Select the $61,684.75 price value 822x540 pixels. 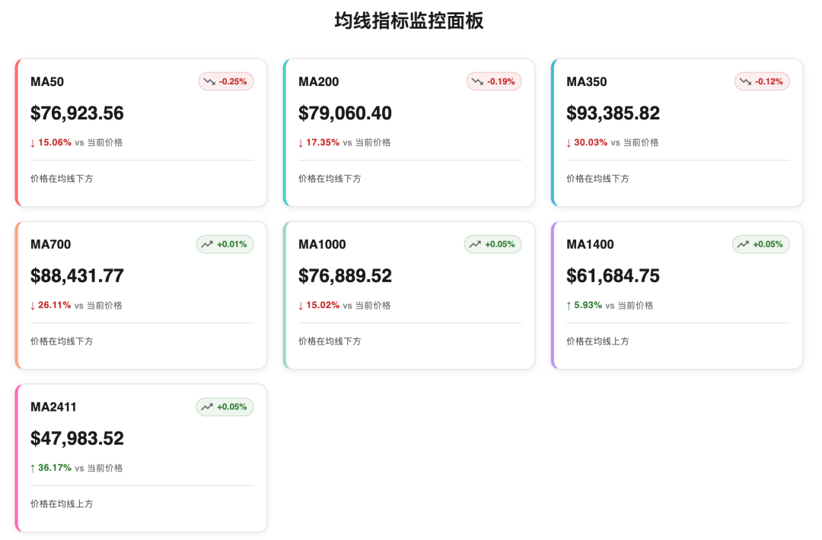(x=613, y=276)
